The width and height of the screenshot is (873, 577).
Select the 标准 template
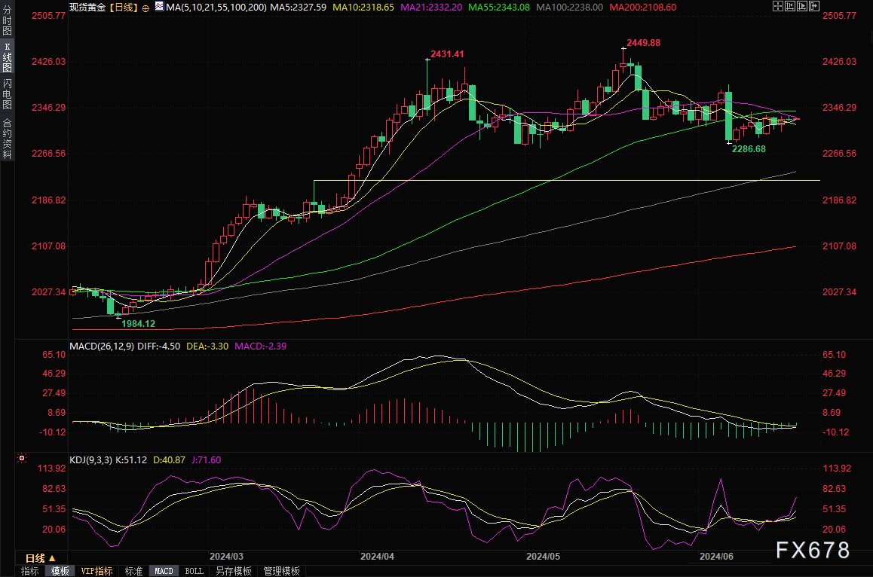pos(133,571)
